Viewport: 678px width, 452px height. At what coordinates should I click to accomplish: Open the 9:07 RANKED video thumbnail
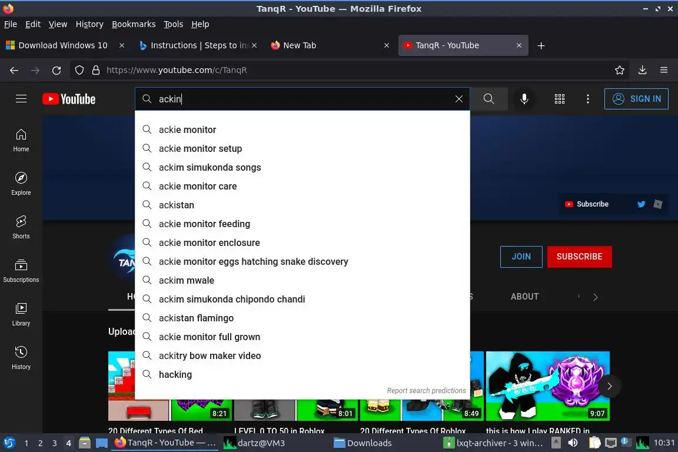pyautogui.click(x=548, y=386)
